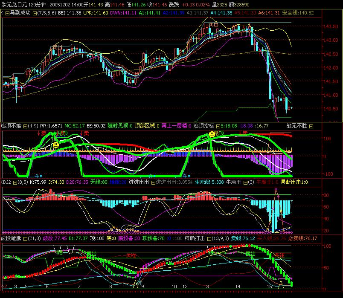Image resolution: width=343 pixels, height=298 pixels.
Task: Toggle the box after 牛魔王 label
Action: click(x=245, y=182)
